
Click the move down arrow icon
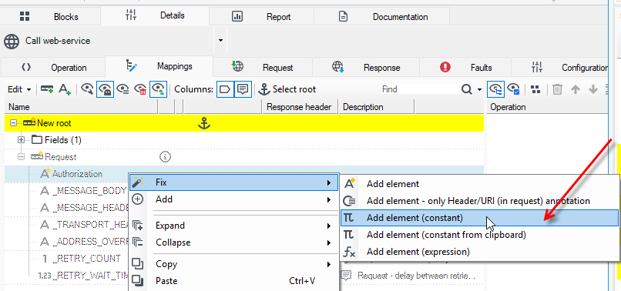(593, 89)
